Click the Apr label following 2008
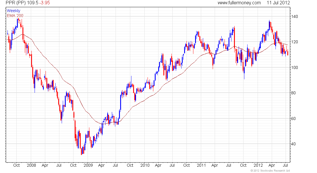317x173 pixels. pyautogui.click(x=45, y=165)
